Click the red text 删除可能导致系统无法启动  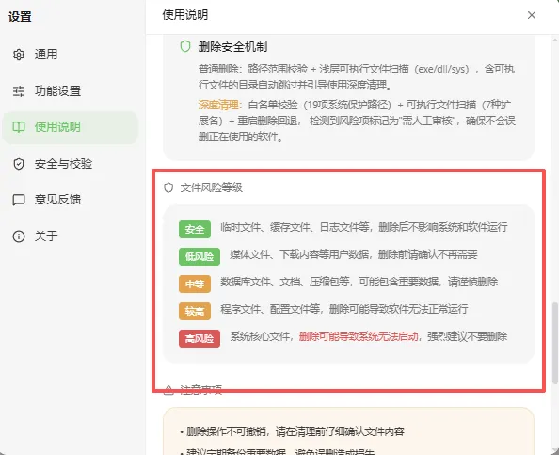tap(359, 336)
